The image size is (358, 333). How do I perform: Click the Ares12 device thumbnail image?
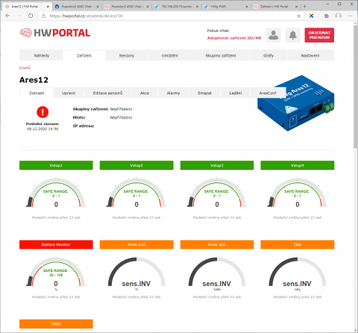296,103
